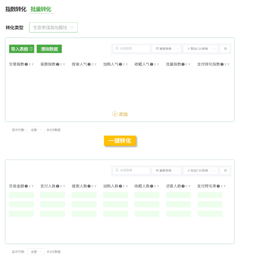Image resolution: width=254 pixels, height=260 pixels.
Task: Click the 导入表格 button
Action: [x=20, y=49]
